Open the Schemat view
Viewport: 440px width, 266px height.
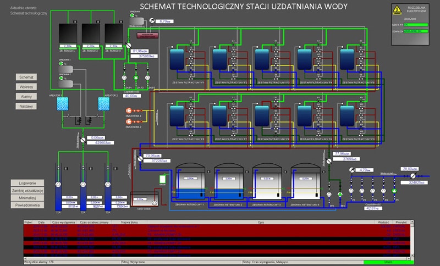click(26, 77)
